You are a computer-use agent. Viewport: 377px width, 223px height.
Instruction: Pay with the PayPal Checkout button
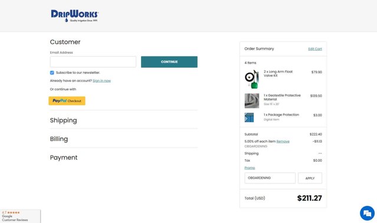tap(67, 101)
